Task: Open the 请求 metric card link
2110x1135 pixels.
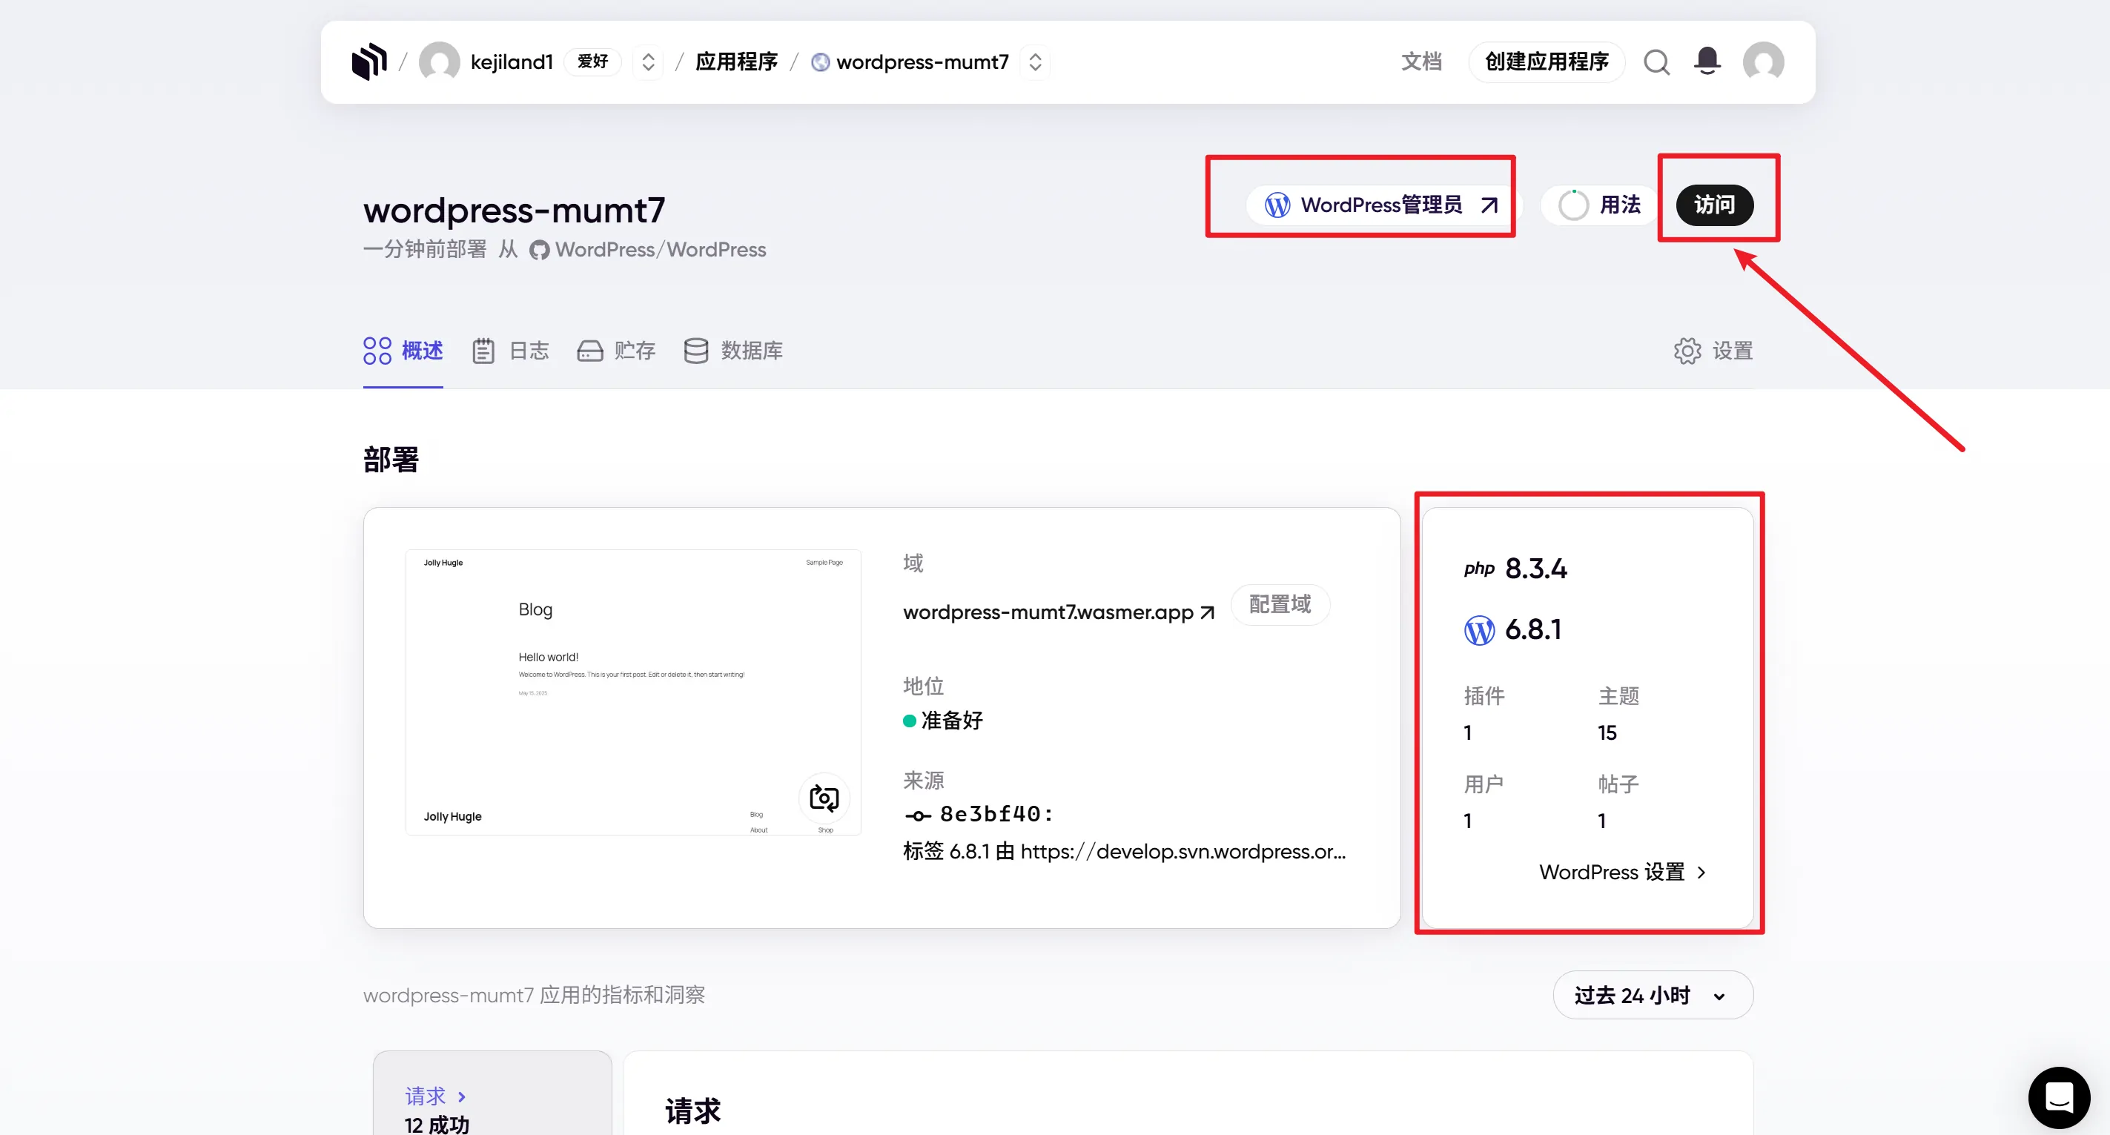Action: tap(435, 1096)
